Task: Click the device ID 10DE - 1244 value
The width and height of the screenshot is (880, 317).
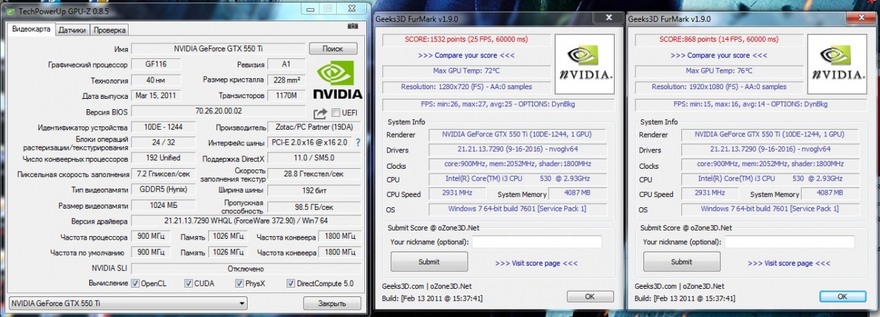Action: 163,128
